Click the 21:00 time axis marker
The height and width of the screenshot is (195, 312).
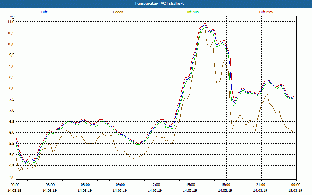[261, 185]
